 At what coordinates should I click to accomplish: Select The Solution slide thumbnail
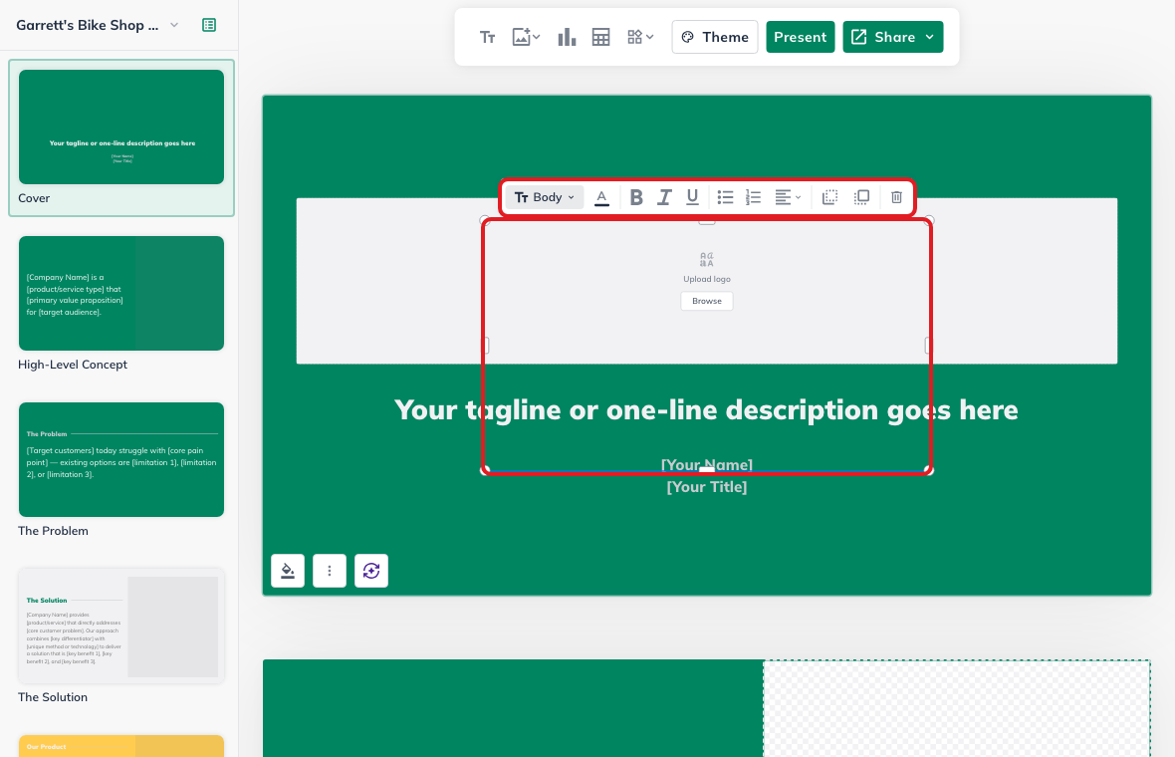point(121,626)
